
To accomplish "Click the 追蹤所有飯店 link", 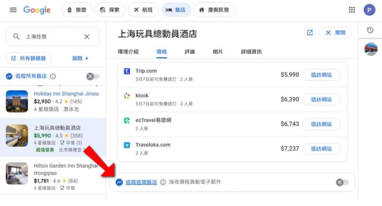I will pyautogui.click(x=31, y=76).
